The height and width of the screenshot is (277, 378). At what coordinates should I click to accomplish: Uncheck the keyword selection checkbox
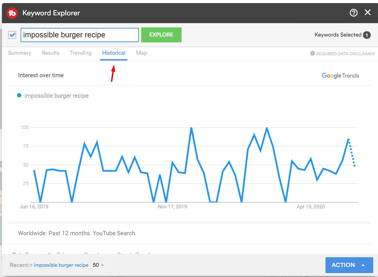coord(12,35)
